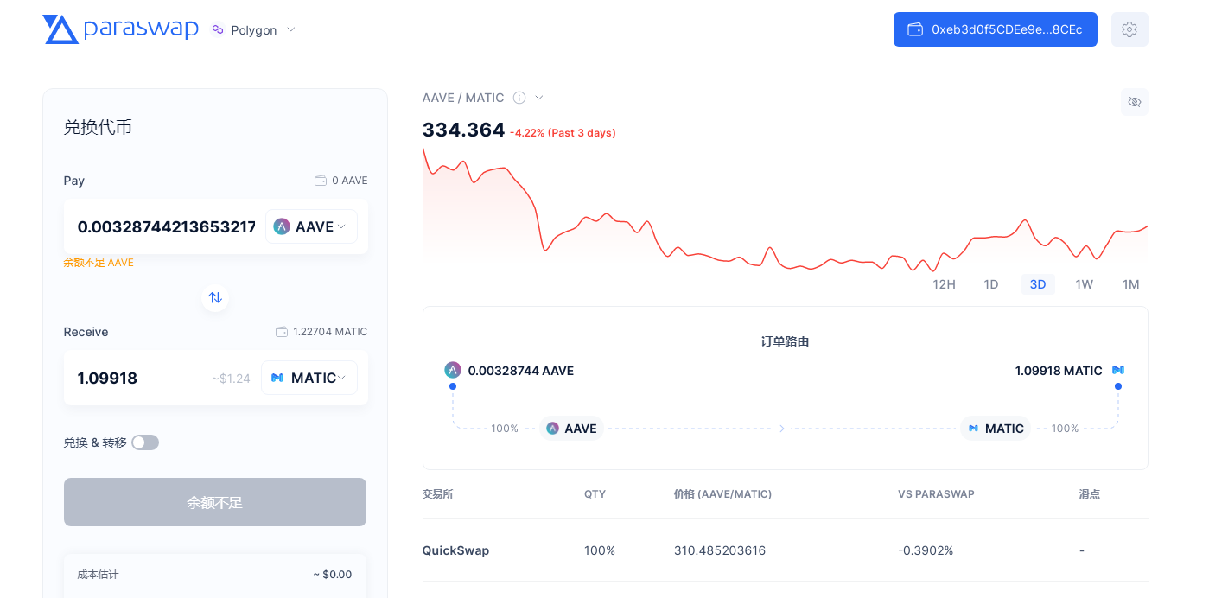Viewport: 1209px width, 598px height.
Task: Select the 12H chart range
Action: coord(944,284)
